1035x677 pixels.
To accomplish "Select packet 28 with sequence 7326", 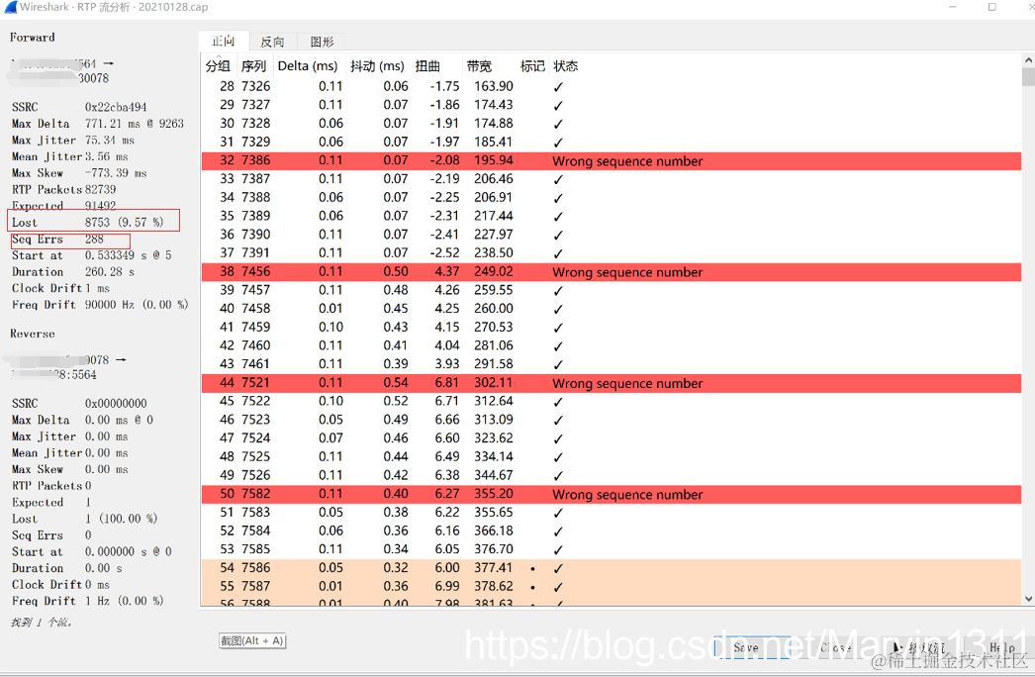I will 612,86.
